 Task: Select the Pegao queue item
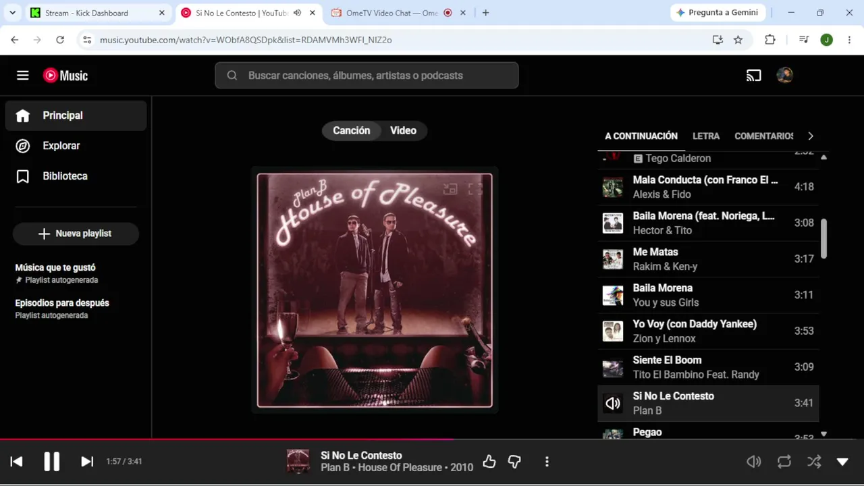[708, 431]
